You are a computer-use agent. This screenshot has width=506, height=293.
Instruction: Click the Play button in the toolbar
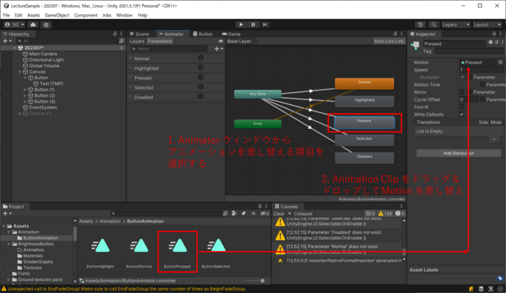[x=241, y=25]
